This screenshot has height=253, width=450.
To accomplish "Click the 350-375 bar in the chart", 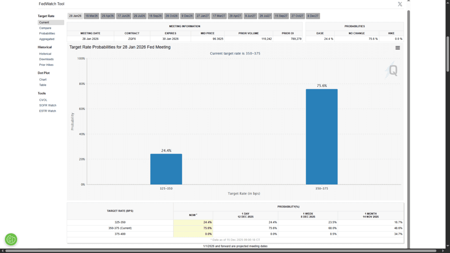I will point(321,137).
